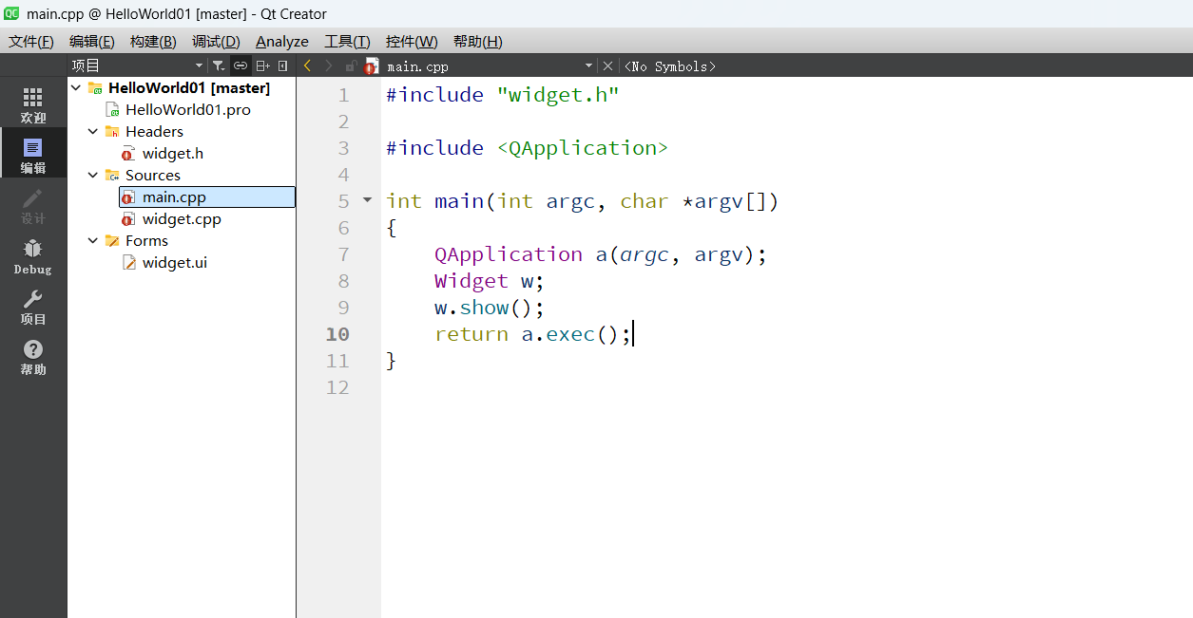Select the Sources folder label
The width and height of the screenshot is (1193, 618).
pyautogui.click(x=153, y=175)
